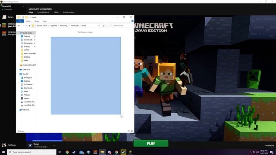The height and width of the screenshot is (155, 276).
Task: Expand the Forge version selector dropdown
Action: coord(54,146)
